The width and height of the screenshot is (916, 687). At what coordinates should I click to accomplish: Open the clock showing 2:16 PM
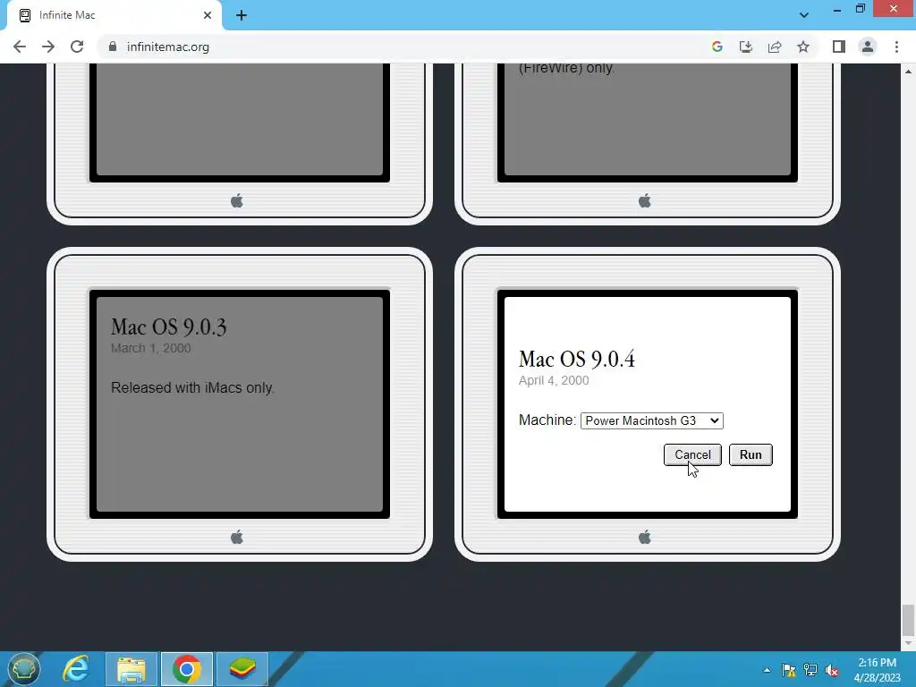877,670
